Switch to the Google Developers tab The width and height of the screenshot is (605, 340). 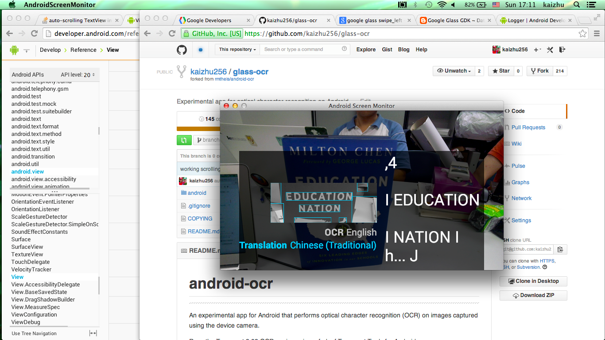pos(209,20)
